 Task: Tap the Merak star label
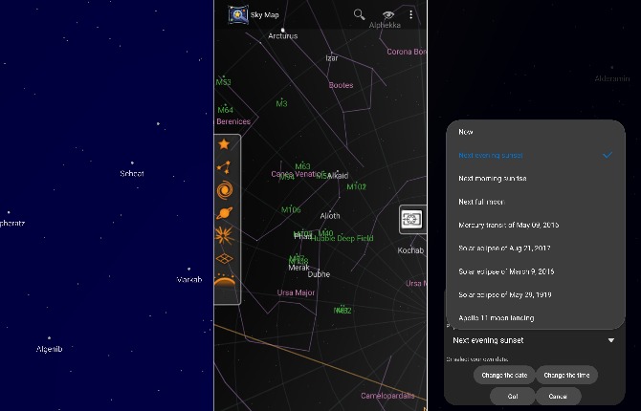[298, 268]
